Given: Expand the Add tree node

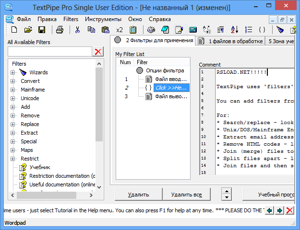Looking at the screenshot, I should click(13, 107).
